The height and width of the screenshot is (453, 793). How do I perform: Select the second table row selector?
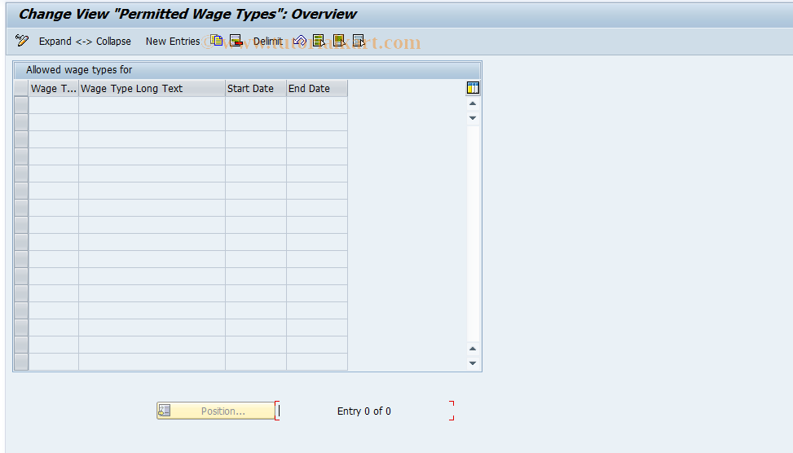tap(21, 122)
